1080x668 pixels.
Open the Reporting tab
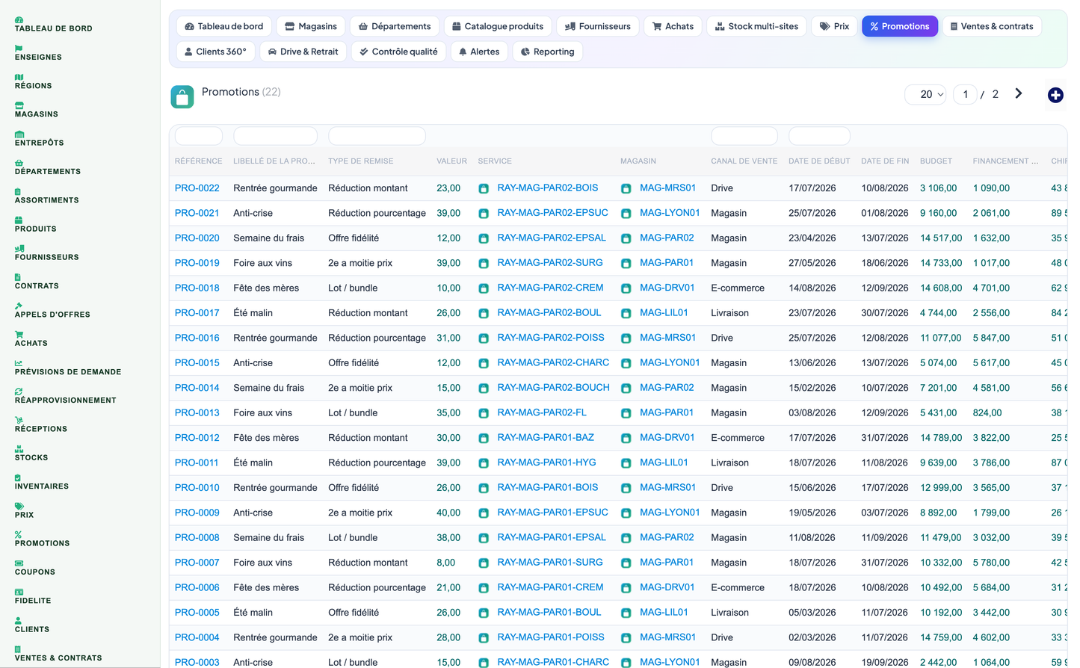point(548,52)
